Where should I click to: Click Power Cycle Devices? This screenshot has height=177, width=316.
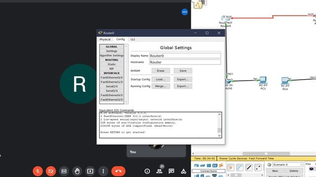234,158
